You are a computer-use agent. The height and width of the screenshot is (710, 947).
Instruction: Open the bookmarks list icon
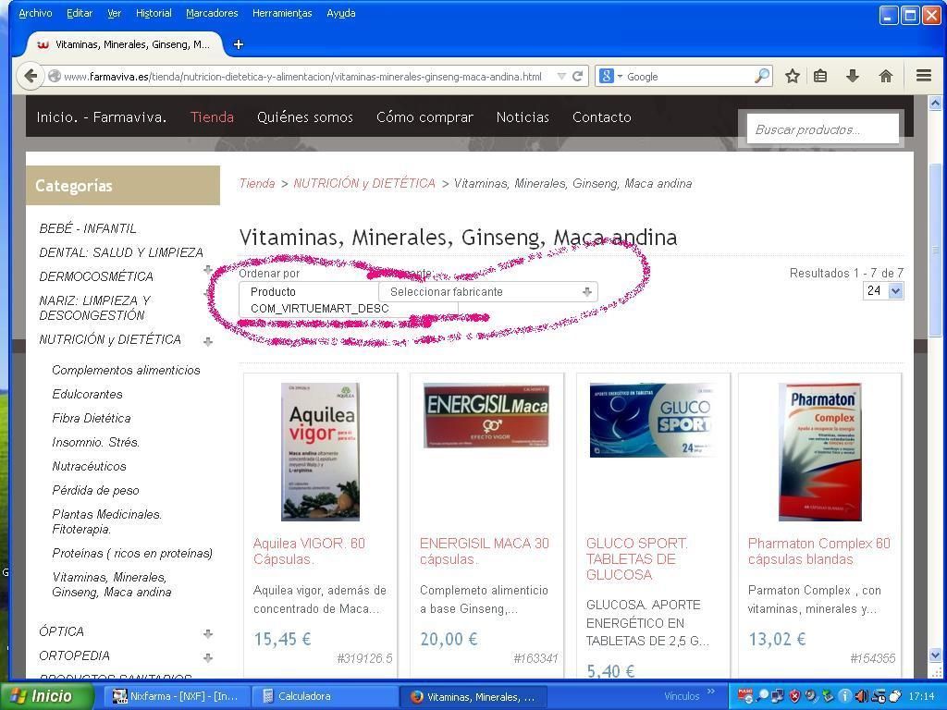820,76
